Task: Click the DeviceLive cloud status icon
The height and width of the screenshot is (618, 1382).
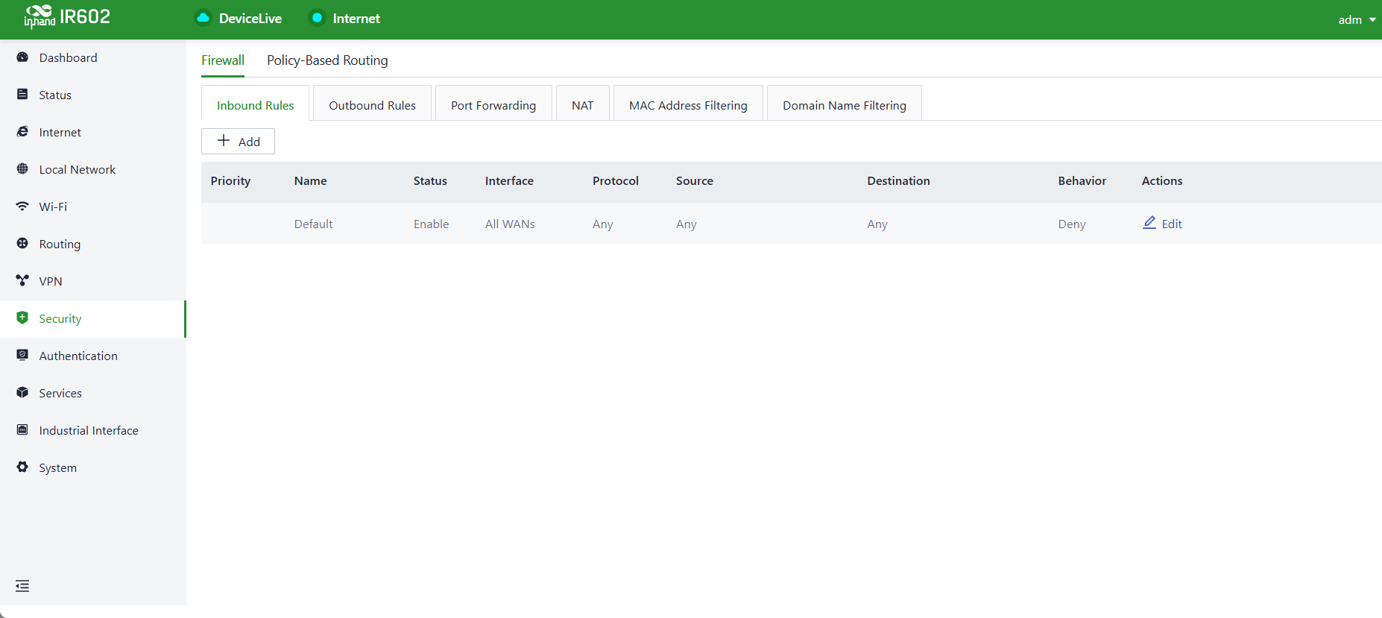Action: pos(203,18)
